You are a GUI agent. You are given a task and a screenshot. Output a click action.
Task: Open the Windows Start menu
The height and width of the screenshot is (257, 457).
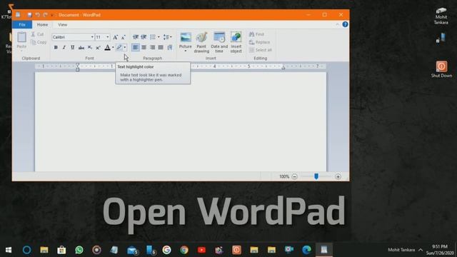click(x=9, y=250)
